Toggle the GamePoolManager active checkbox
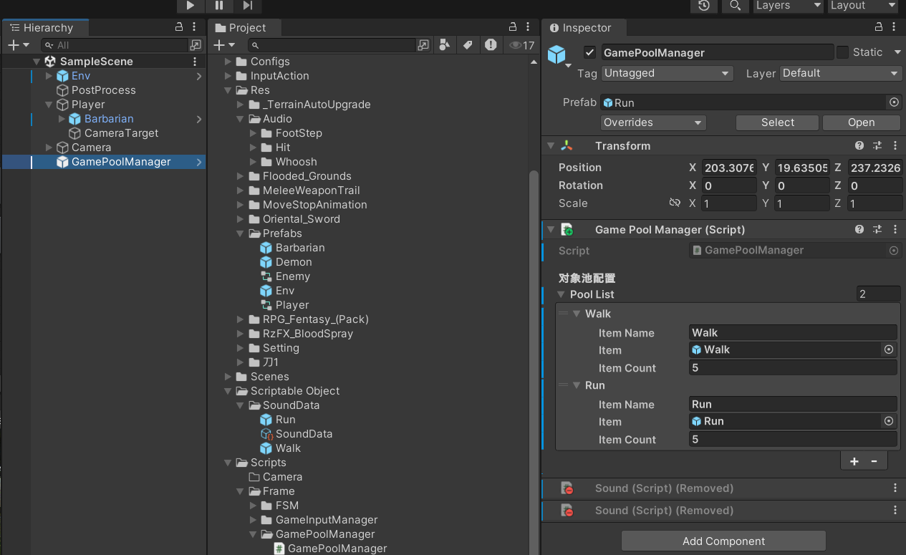This screenshot has width=906, height=555. click(x=590, y=52)
